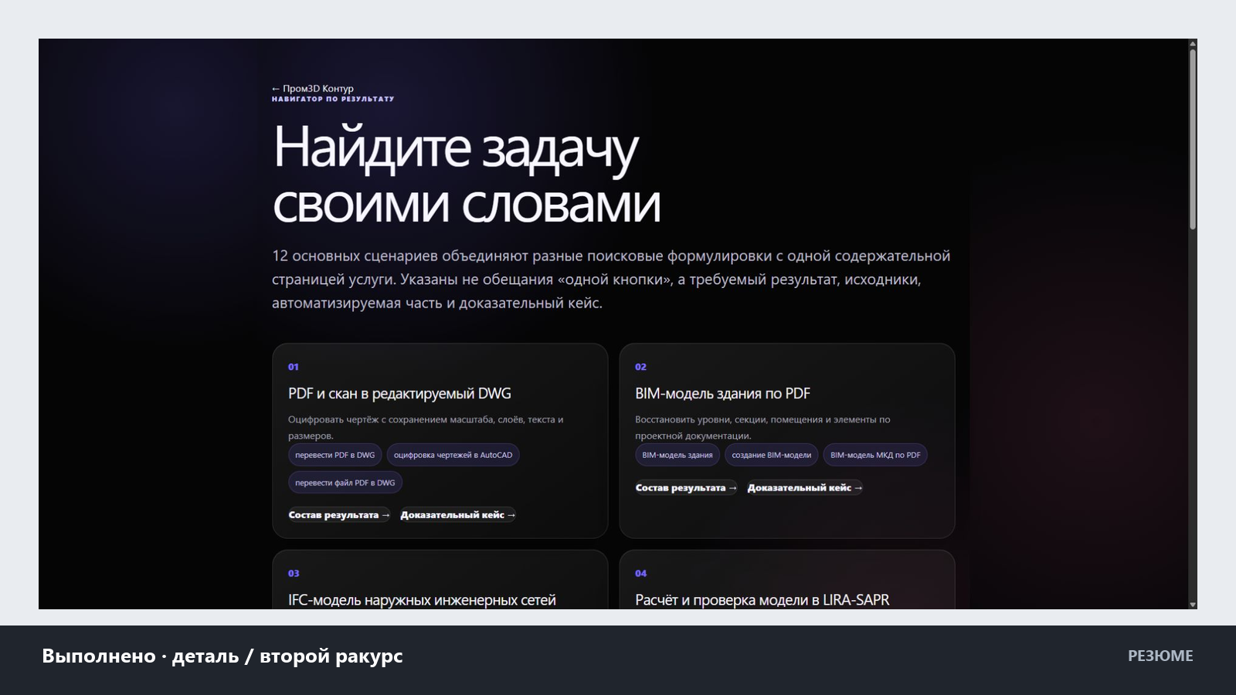Select the tag создание BIM-модели
The height and width of the screenshot is (695, 1236).
(772, 455)
